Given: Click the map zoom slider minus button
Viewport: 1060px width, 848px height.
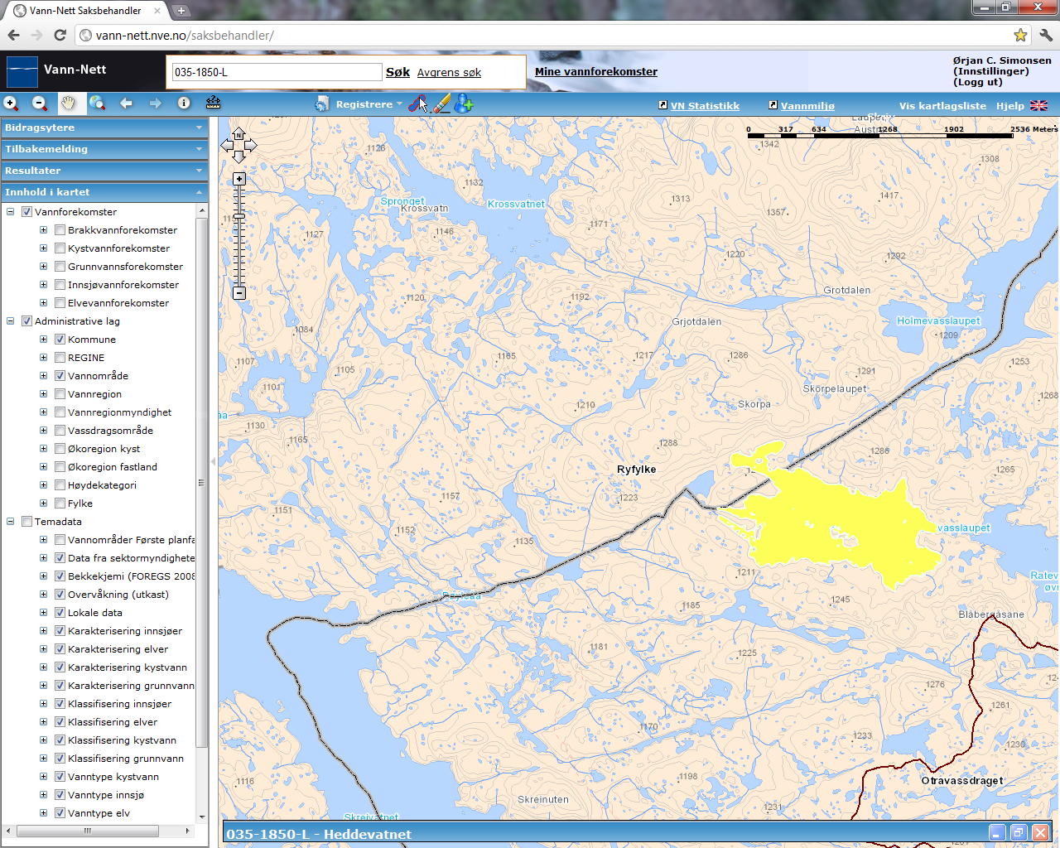Looking at the screenshot, I should pyautogui.click(x=239, y=292).
